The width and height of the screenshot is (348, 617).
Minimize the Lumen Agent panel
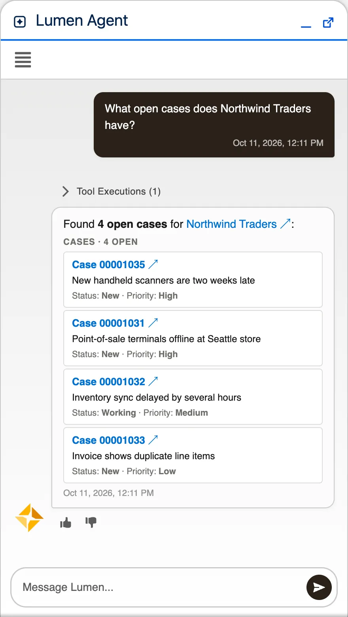[306, 26]
